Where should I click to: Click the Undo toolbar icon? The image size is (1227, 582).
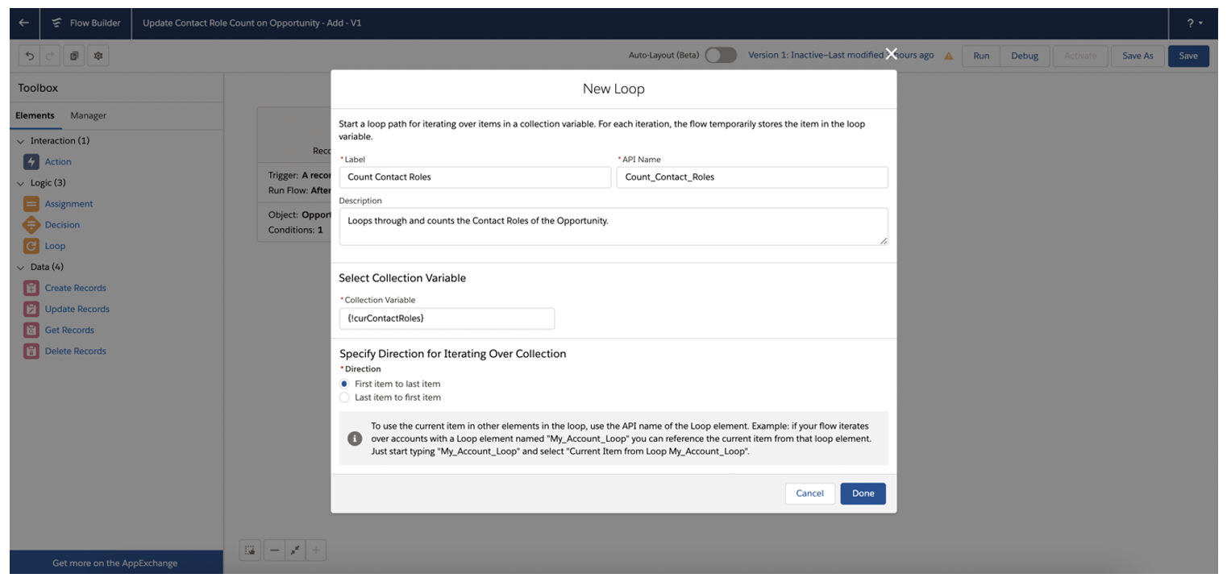(x=30, y=56)
